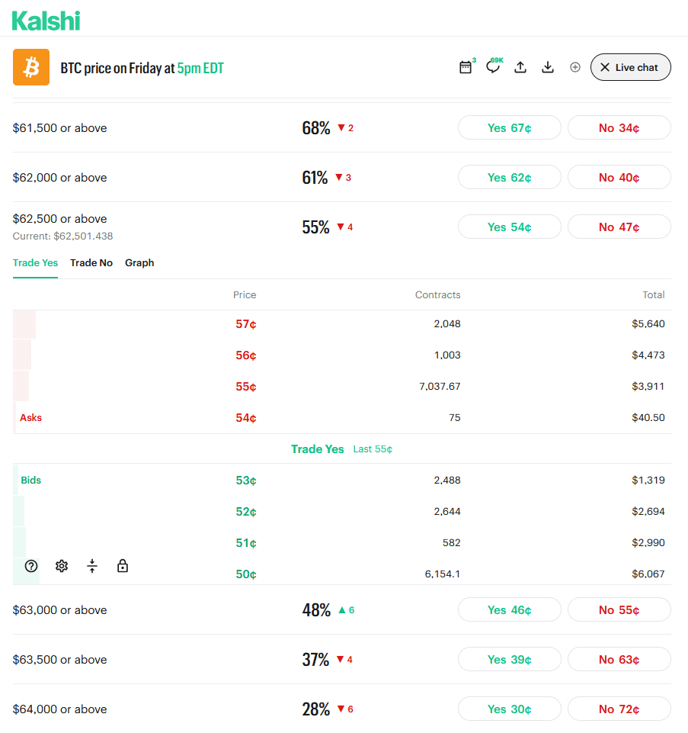Screen dimensions: 688x733
Task: Open order book settings gear icon
Action: (62, 566)
